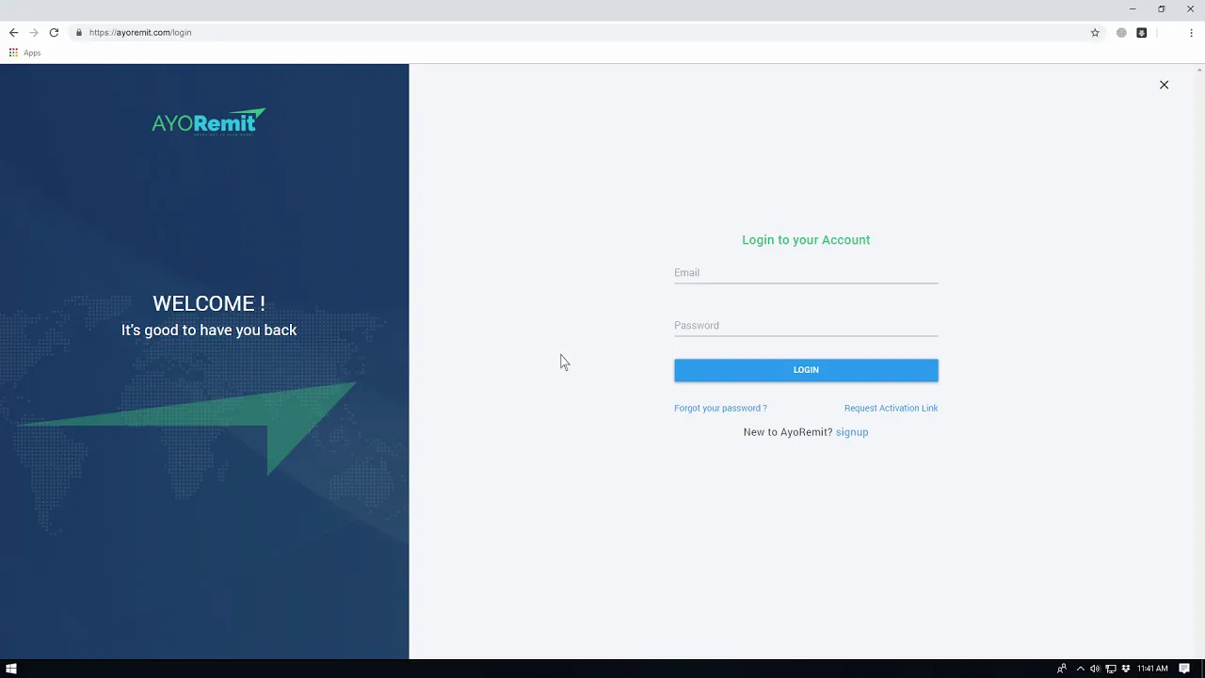Screen dimensions: 1205x678
Task: Open the People icon in the taskbar
Action: pyautogui.click(x=1062, y=669)
